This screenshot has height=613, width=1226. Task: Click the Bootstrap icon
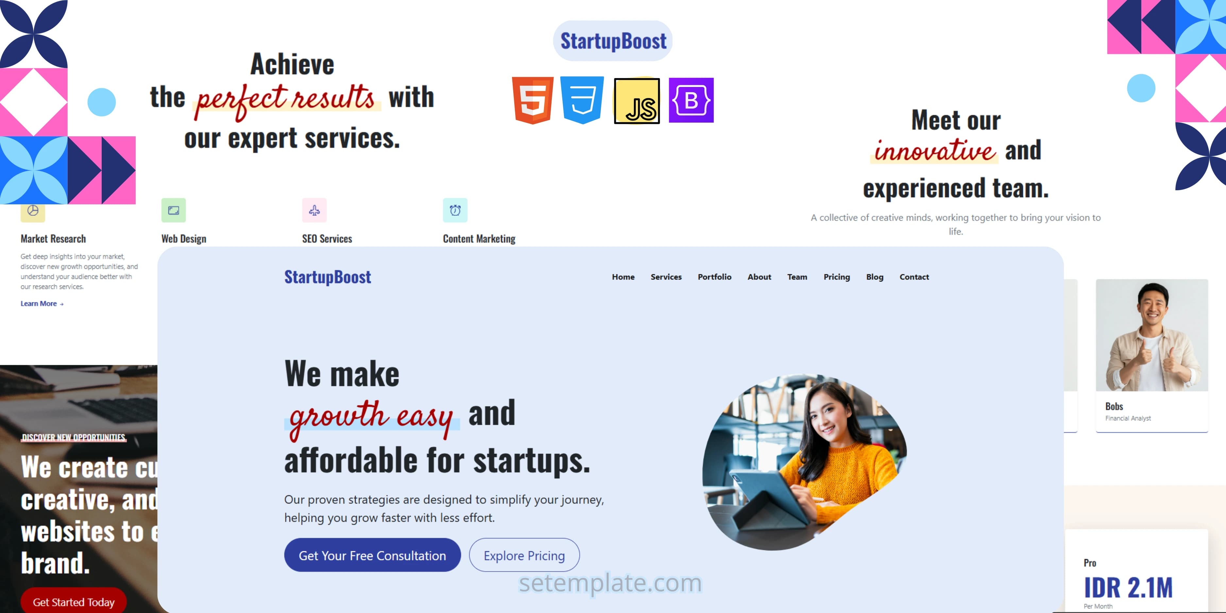point(690,100)
